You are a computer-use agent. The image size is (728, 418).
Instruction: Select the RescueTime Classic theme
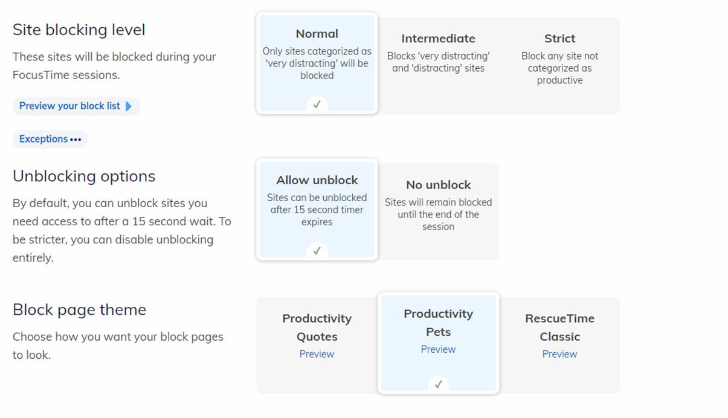pyautogui.click(x=559, y=327)
